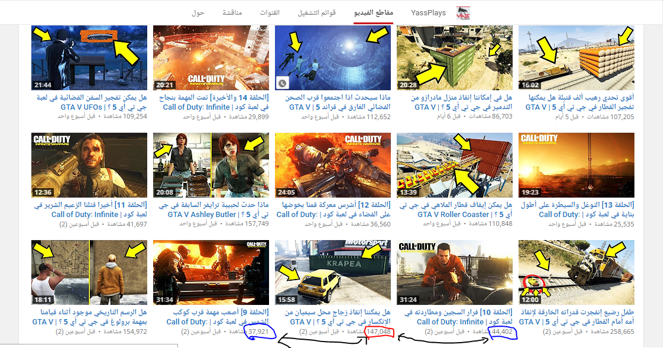
Task: Open the 20:28 Madrazo house video thumbnail
Action: [x=454, y=58]
